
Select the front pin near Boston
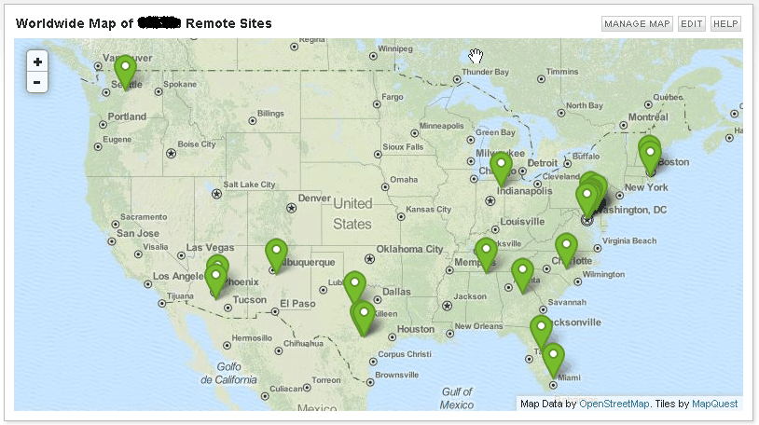tap(651, 159)
